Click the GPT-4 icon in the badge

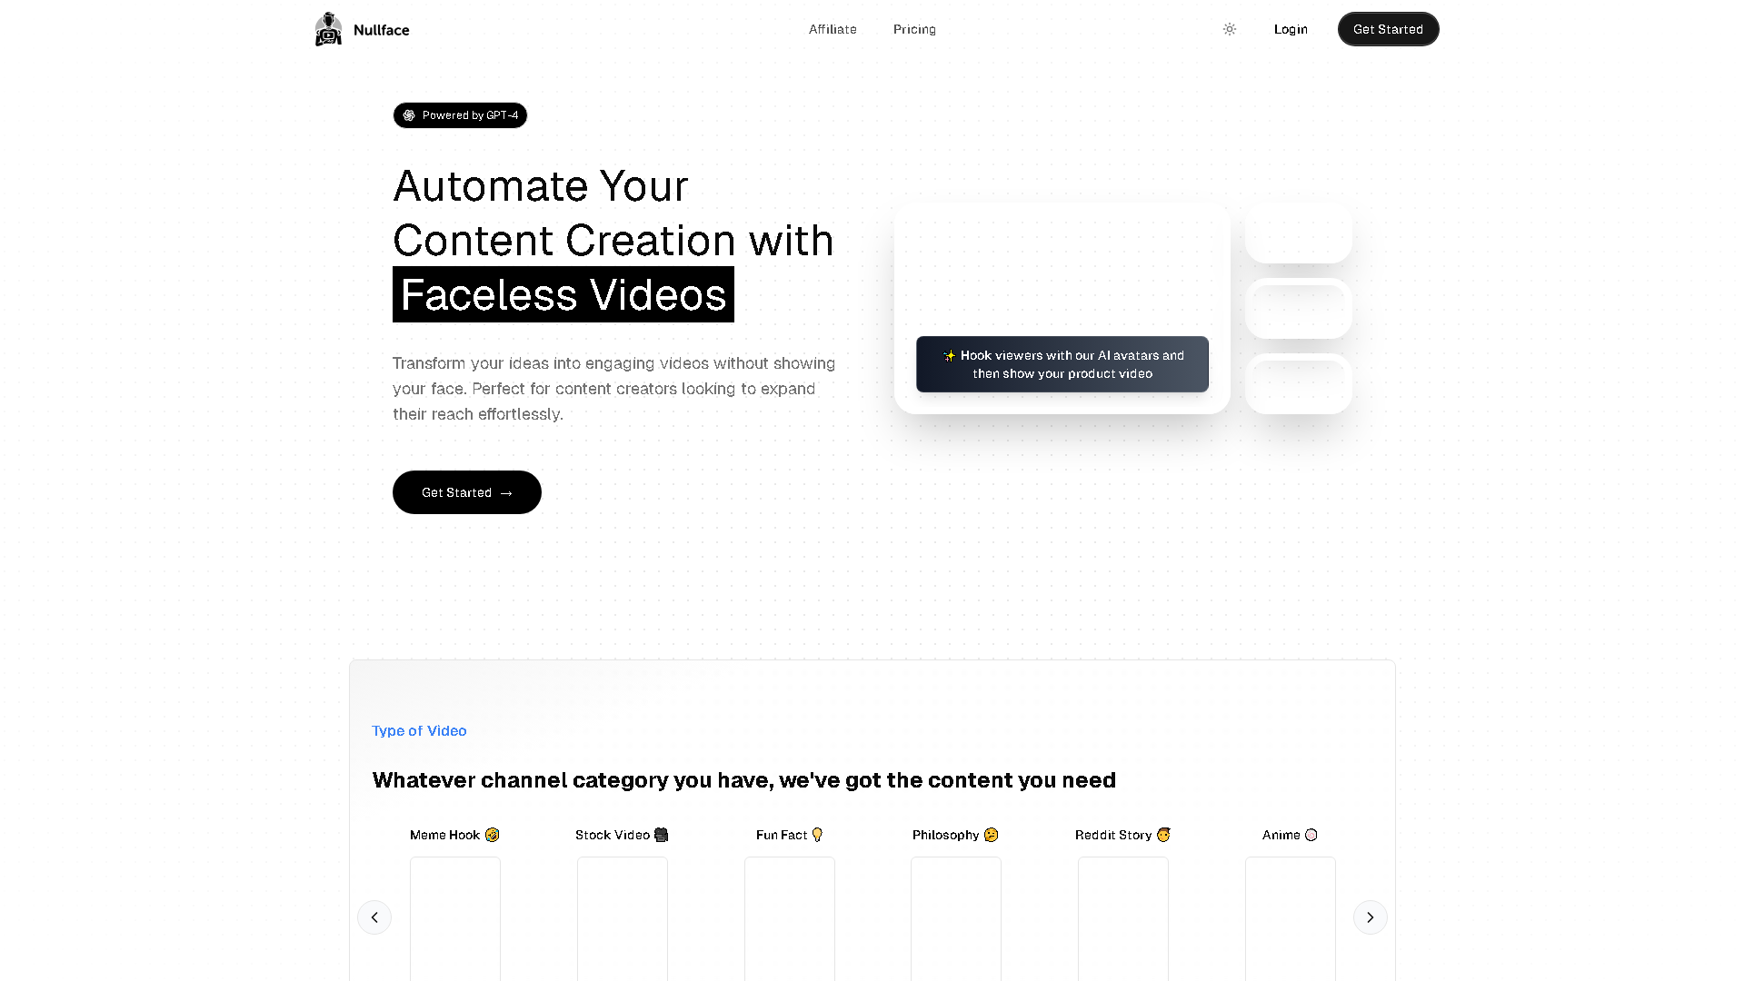click(411, 115)
